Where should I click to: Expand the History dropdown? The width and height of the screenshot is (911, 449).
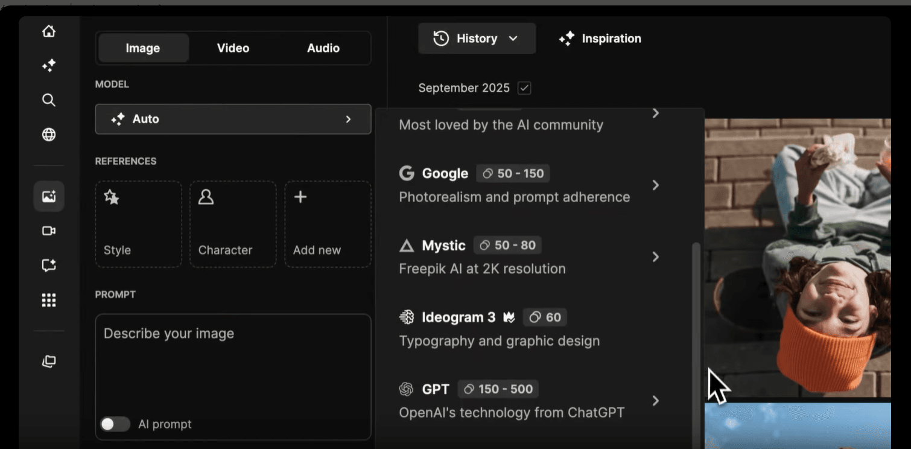point(477,39)
